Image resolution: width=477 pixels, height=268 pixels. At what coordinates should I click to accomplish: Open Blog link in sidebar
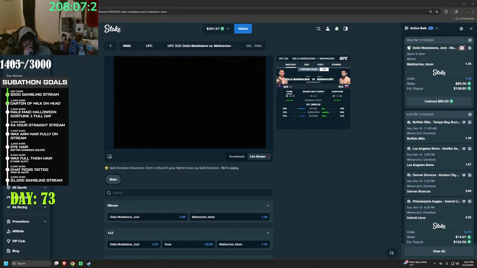coord(15,251)
